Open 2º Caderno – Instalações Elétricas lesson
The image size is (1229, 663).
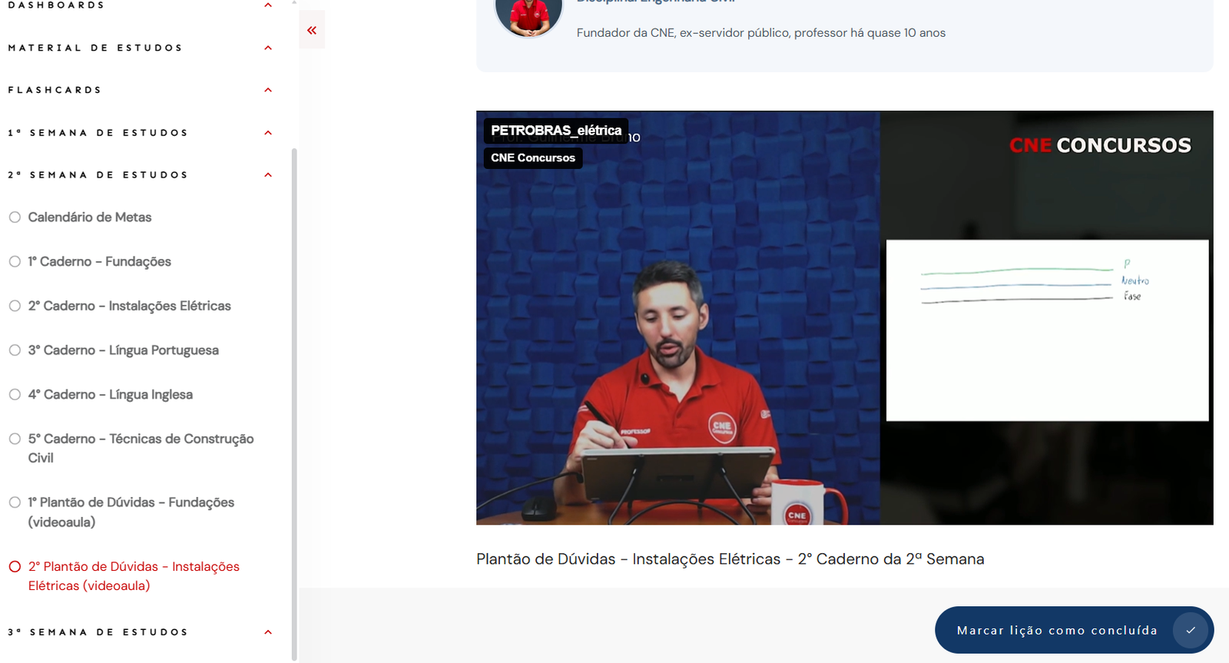(129, 306)
